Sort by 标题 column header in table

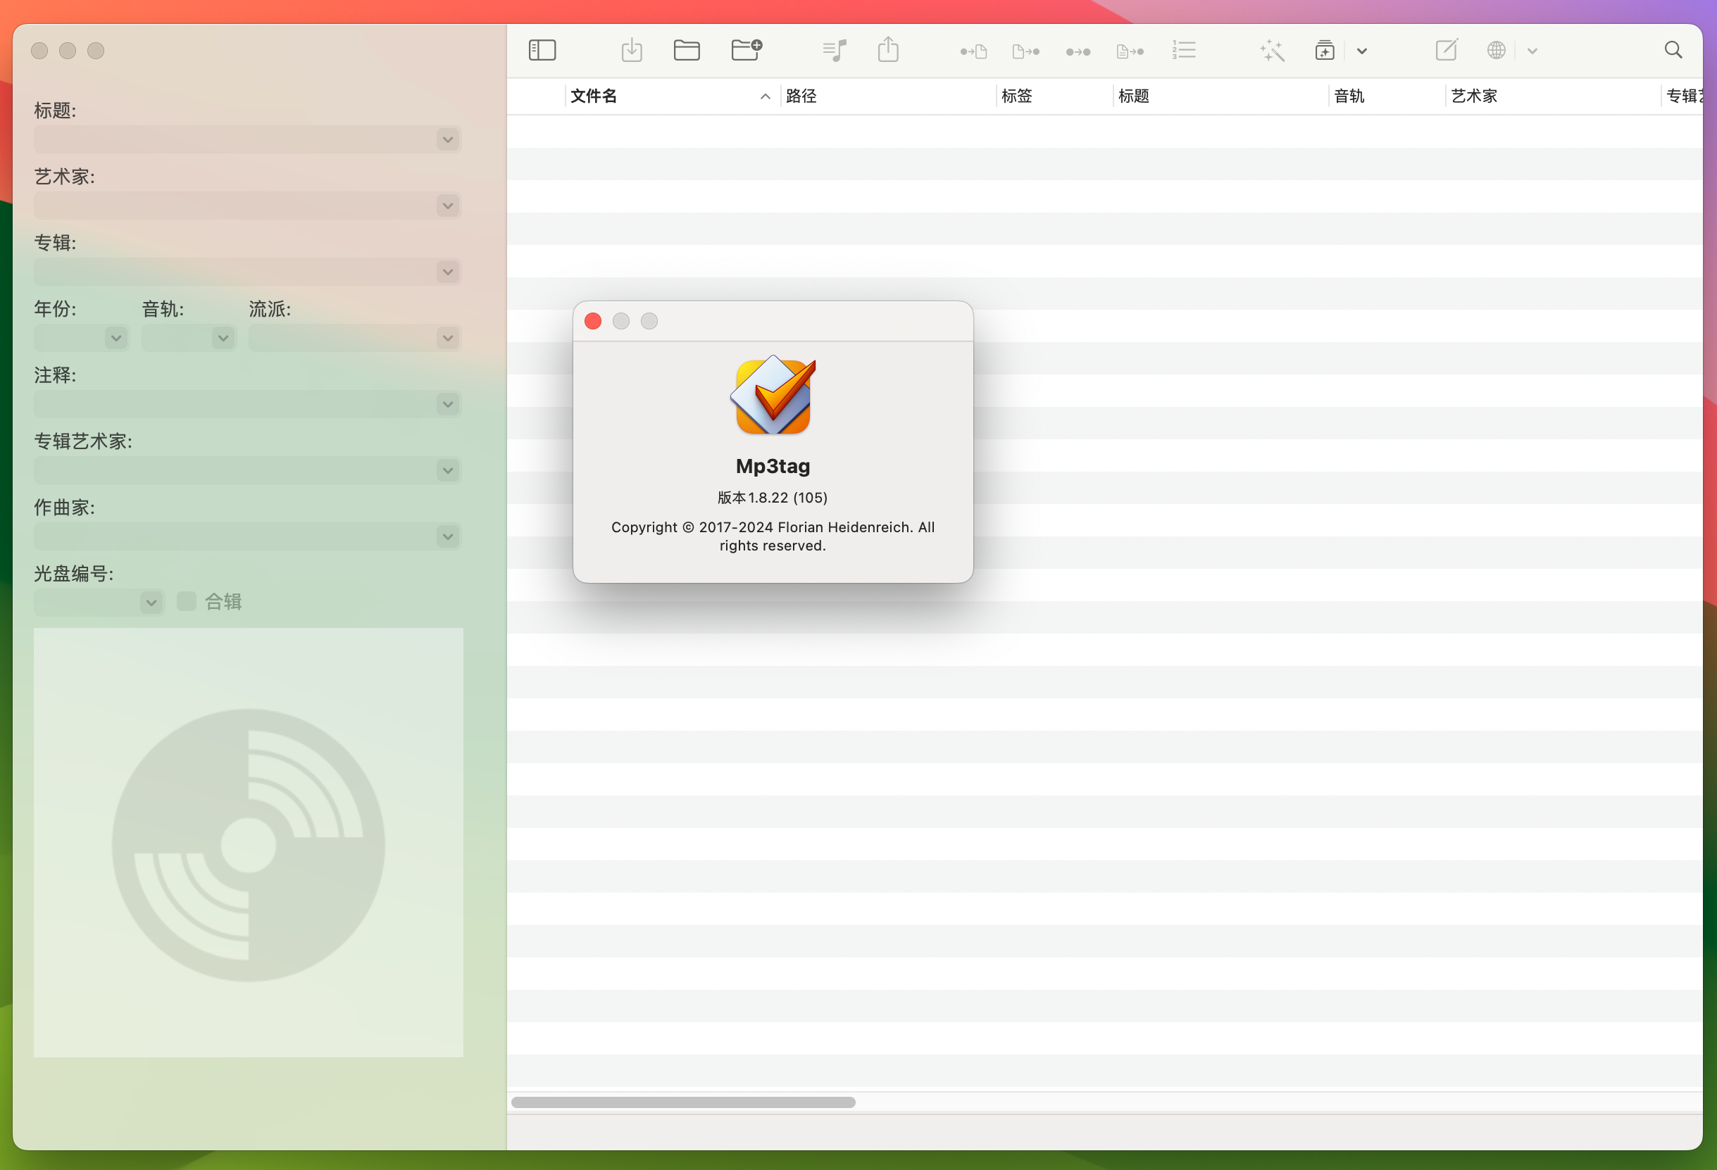(x=1220, y=96)
